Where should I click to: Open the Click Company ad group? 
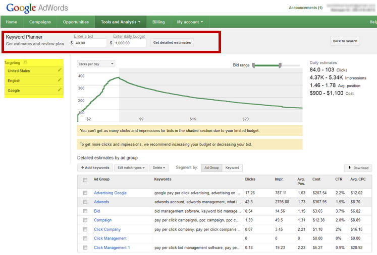(x=107, y=229)
